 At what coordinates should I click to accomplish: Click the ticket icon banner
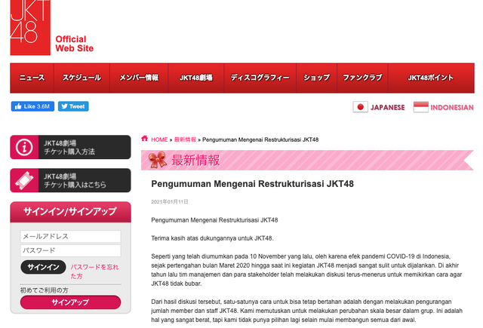[24, 180]
